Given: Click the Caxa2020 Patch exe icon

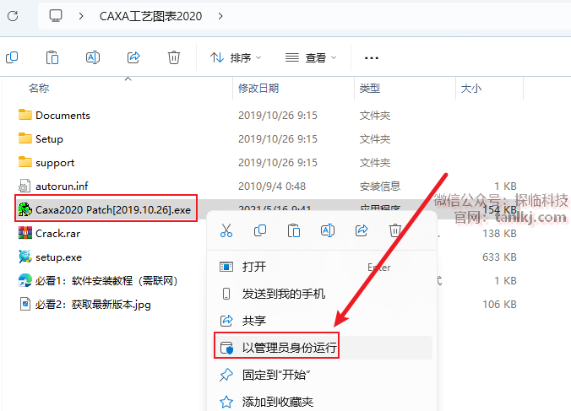Looking at the screenshot, I should pyautogui.click(x=25, y=209).
